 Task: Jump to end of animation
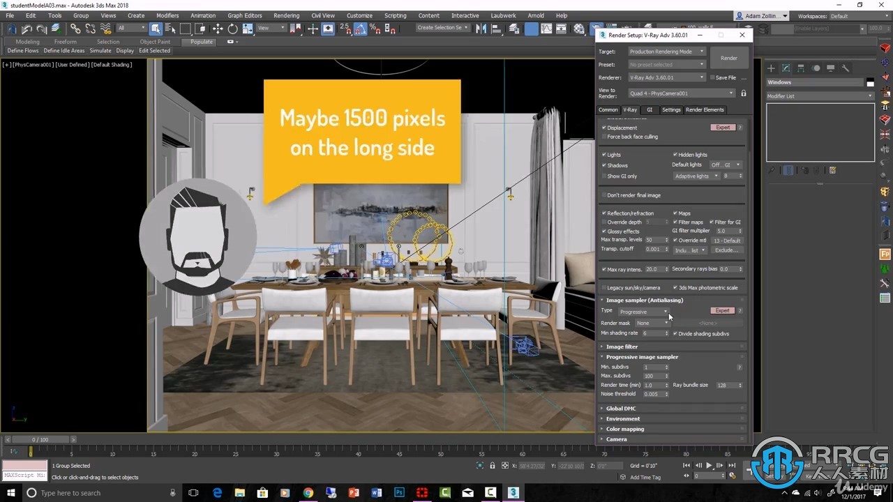(x=732, y=466)
